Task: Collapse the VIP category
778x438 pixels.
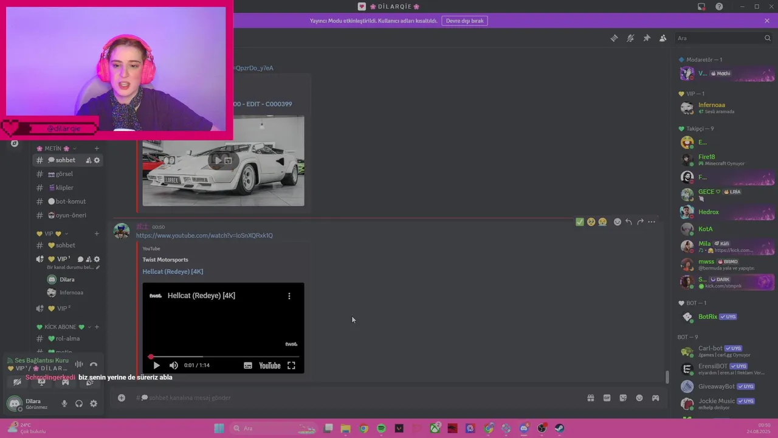Action: pyautogui.click(x=52, y=234)
